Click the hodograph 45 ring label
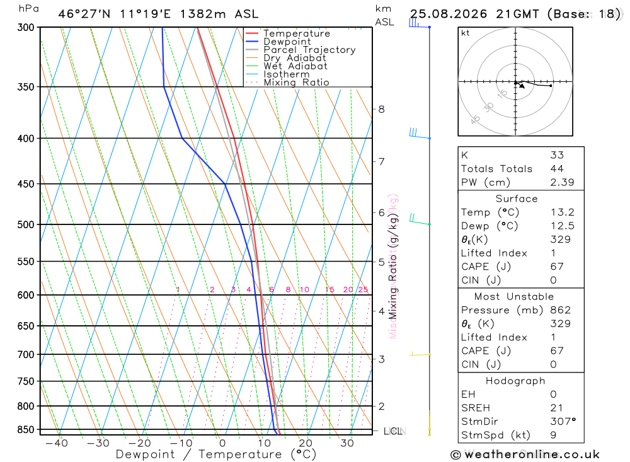 pyautogui.click(x=475, y=119)
